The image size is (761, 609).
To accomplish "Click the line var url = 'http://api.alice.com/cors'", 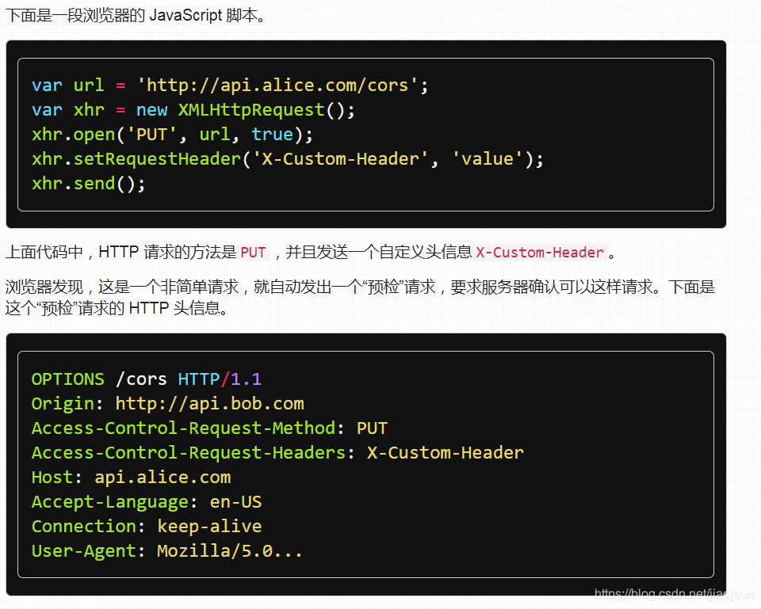I will pyautogui.click(x=230, y=86).
